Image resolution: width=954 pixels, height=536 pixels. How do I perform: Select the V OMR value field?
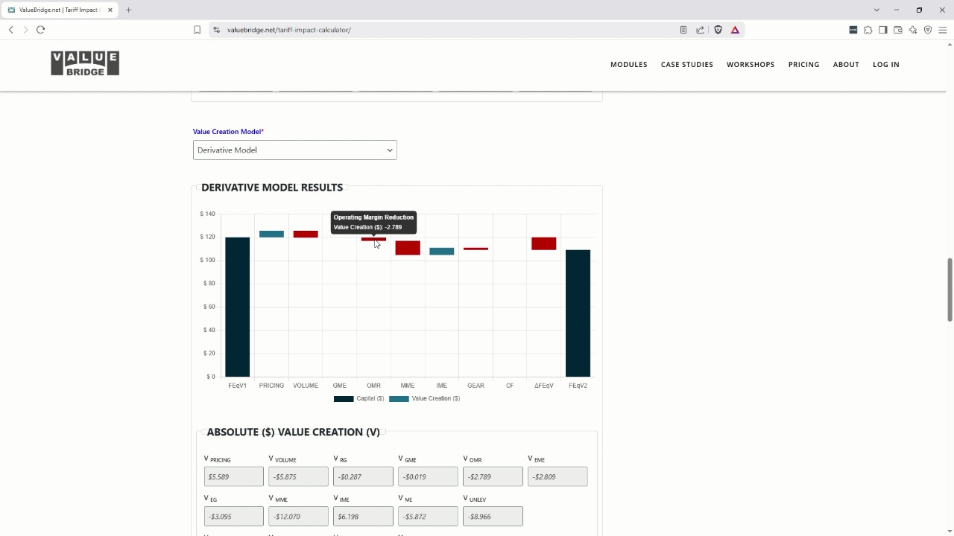point(493,476)
